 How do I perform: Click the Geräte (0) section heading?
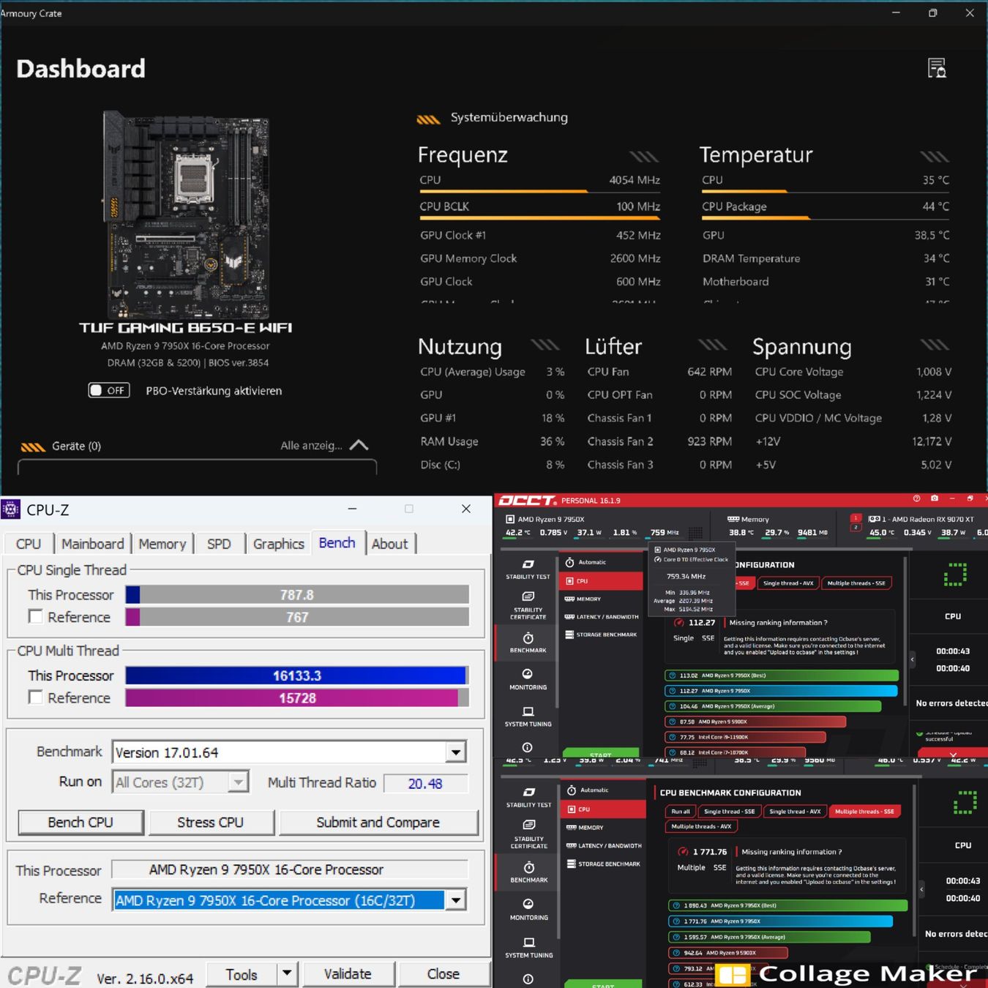click(76, 446)
